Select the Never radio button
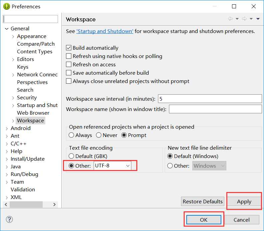This screenshot has width=264, height=231. (99, 135)
